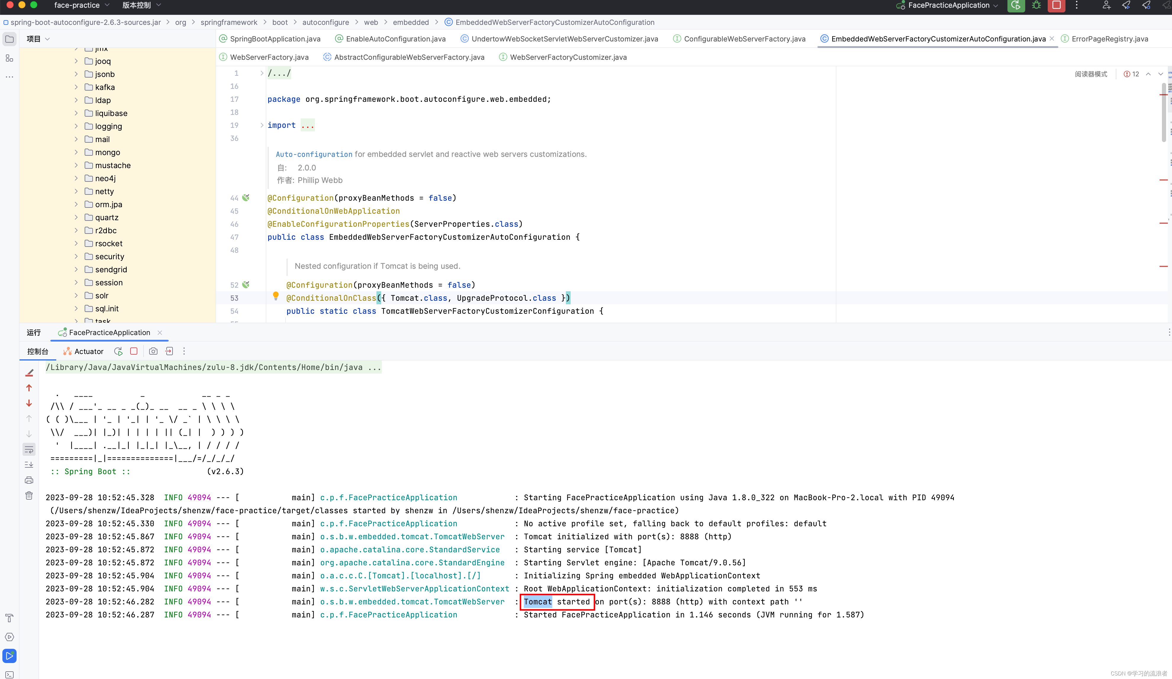Click the bean gutter icon on line 52
Screen dimensions: 1172x679
[246, 285]
